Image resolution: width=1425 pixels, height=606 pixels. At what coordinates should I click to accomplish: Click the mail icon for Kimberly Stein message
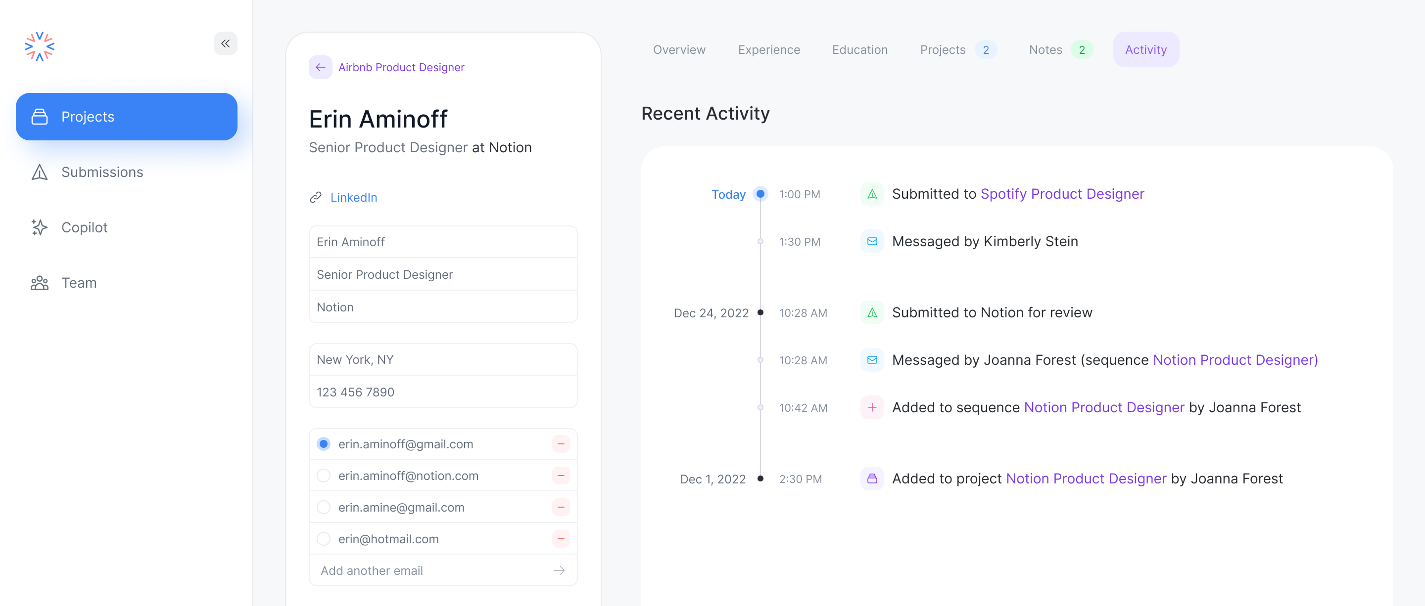tap(872, 241)
